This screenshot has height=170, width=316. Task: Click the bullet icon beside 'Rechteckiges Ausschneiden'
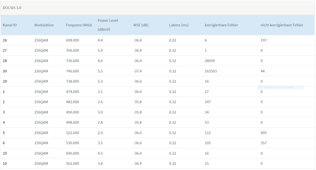(260, 87)
